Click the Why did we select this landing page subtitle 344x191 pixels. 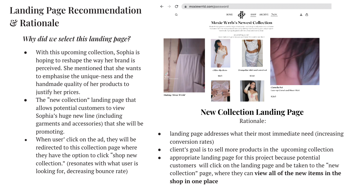[76, 39]
